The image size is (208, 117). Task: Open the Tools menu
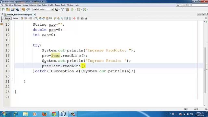point(63,5)
